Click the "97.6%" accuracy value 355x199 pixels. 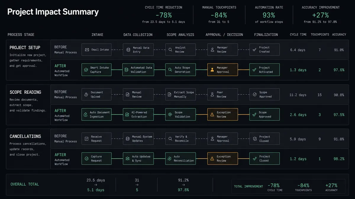click(339, 70)
